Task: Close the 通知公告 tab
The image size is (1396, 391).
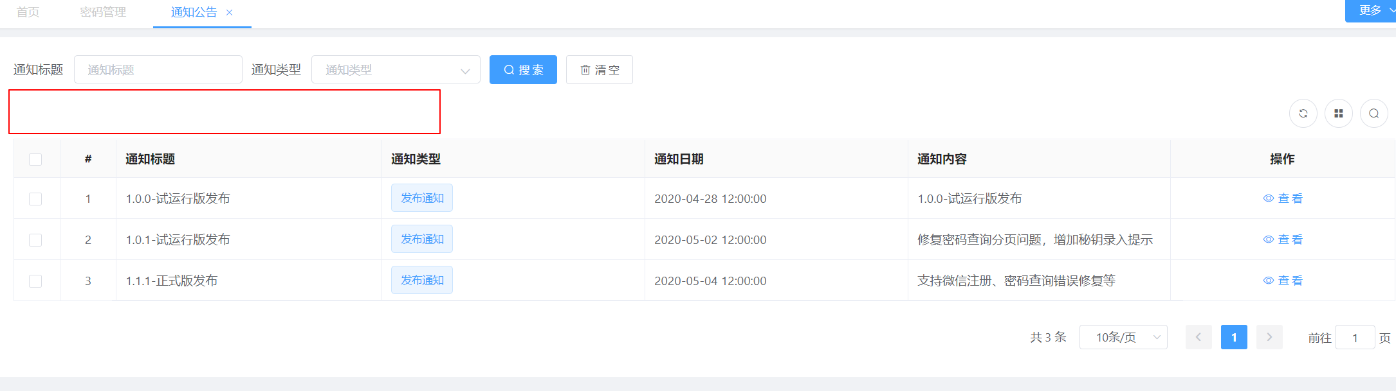Action: coord(230,13)
